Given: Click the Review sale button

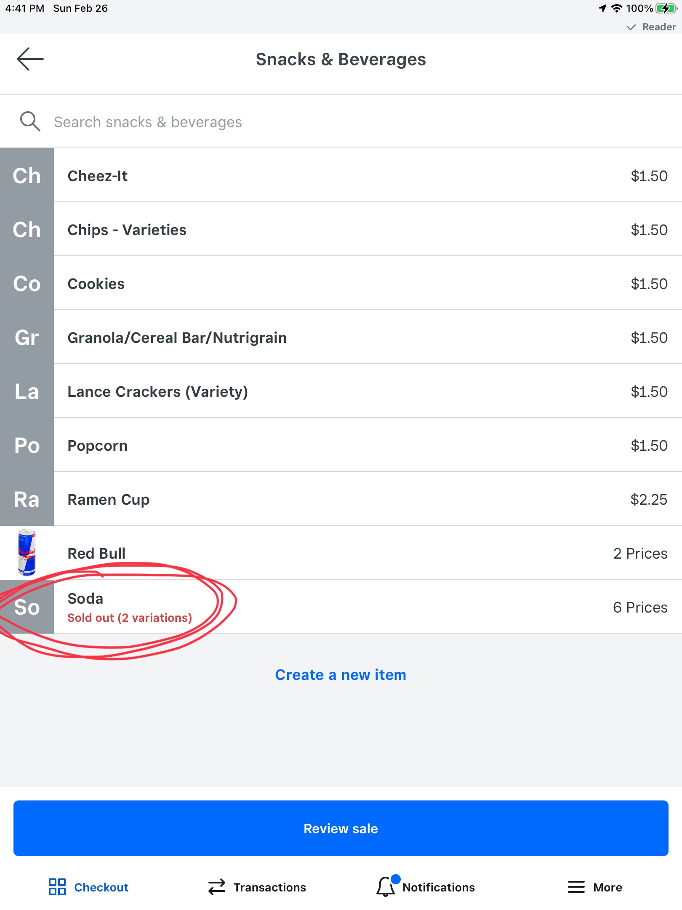Looking at the screenshot, I should (341, 828).
